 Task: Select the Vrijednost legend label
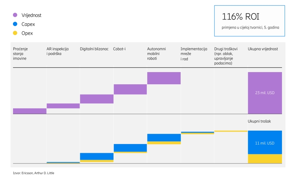tap(31, 15)
